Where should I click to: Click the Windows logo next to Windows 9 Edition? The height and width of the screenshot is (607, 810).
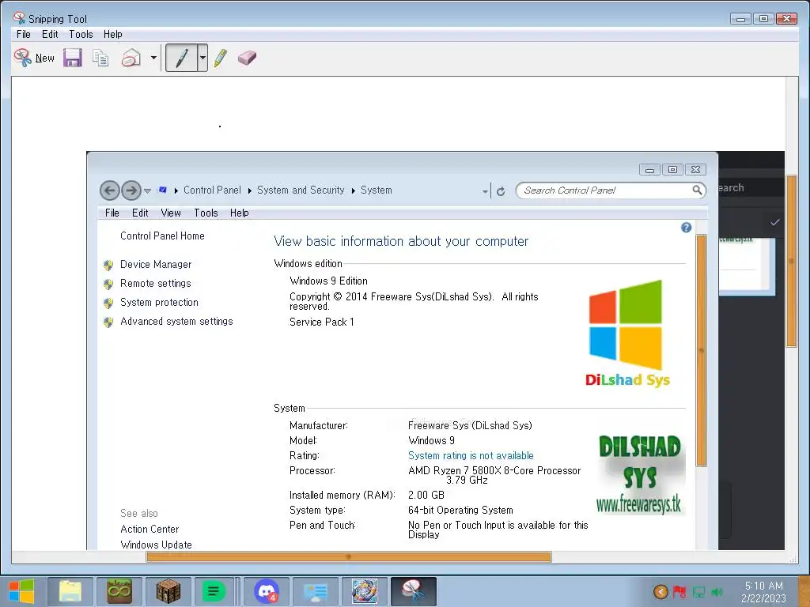[x=626, y=326]
